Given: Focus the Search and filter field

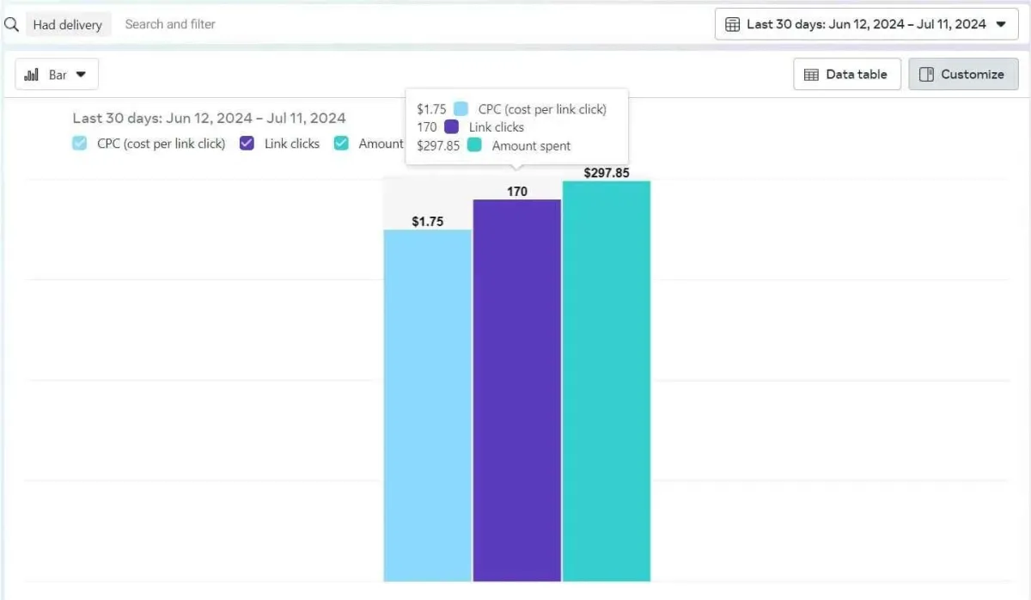Looking at the screenshot, I should tap(412, 24).
